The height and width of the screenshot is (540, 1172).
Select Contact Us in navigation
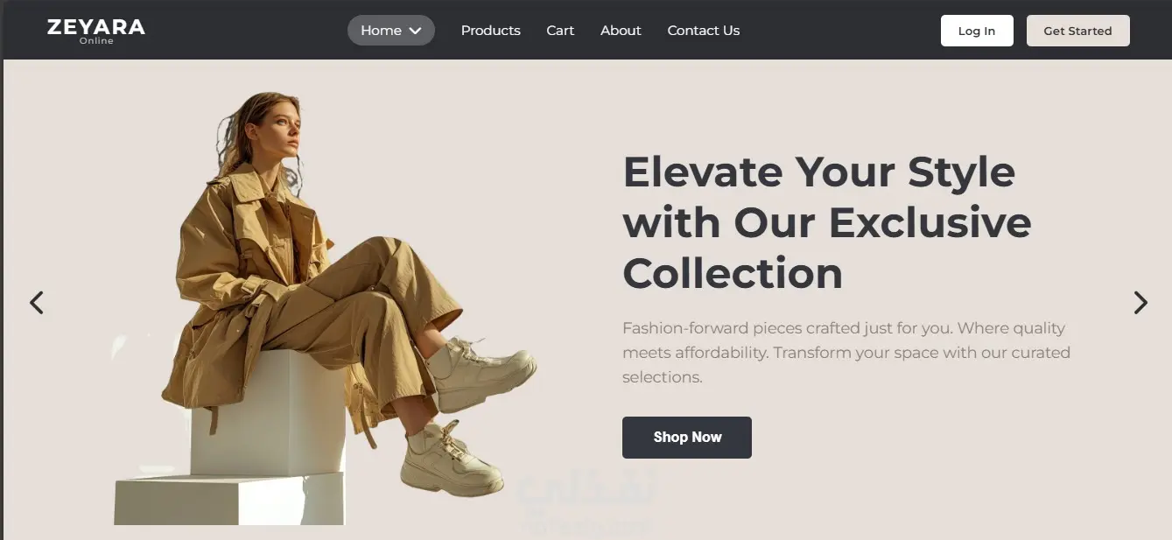pos(704,31)
